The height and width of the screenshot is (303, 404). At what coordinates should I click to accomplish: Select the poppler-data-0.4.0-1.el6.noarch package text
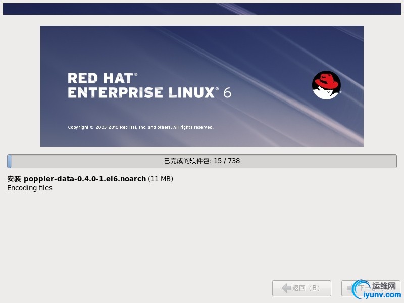point(85,179)
